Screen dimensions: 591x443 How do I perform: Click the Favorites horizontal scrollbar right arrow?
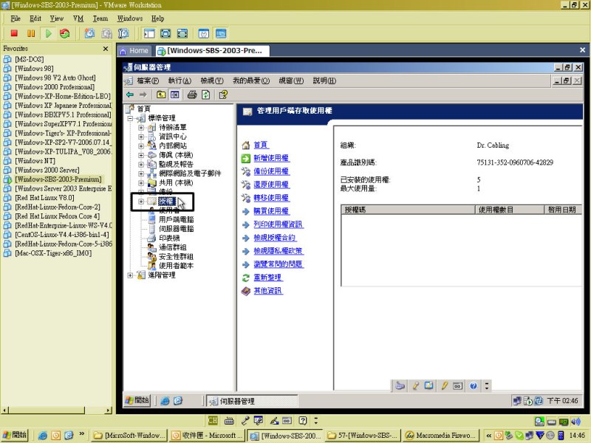tap(109, 410)
